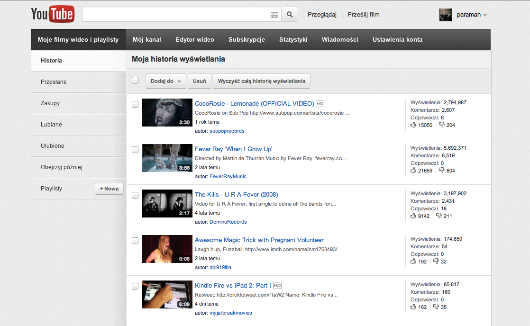Click thumbs-down icon for The Kills video

(439, 216)
